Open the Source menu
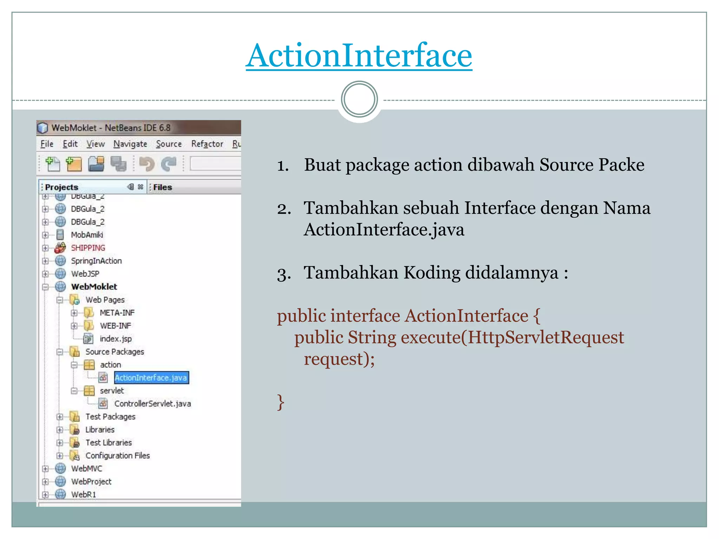 pos(169,144)
